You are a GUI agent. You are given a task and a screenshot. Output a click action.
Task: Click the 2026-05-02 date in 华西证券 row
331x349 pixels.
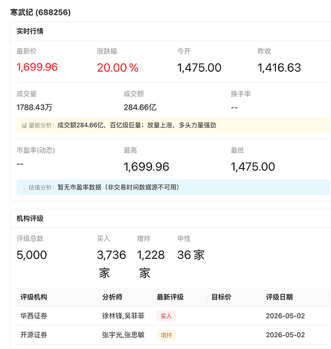click(x=285, y=316)
